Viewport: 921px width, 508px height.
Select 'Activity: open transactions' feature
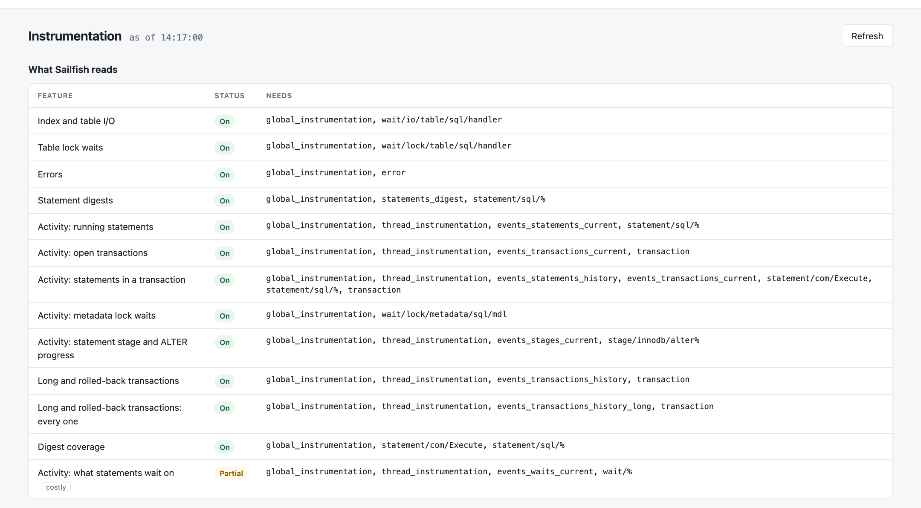[93, 253]
